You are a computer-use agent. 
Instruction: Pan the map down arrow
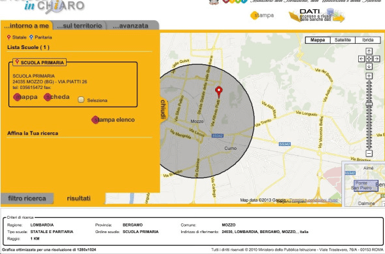(369, 66)
